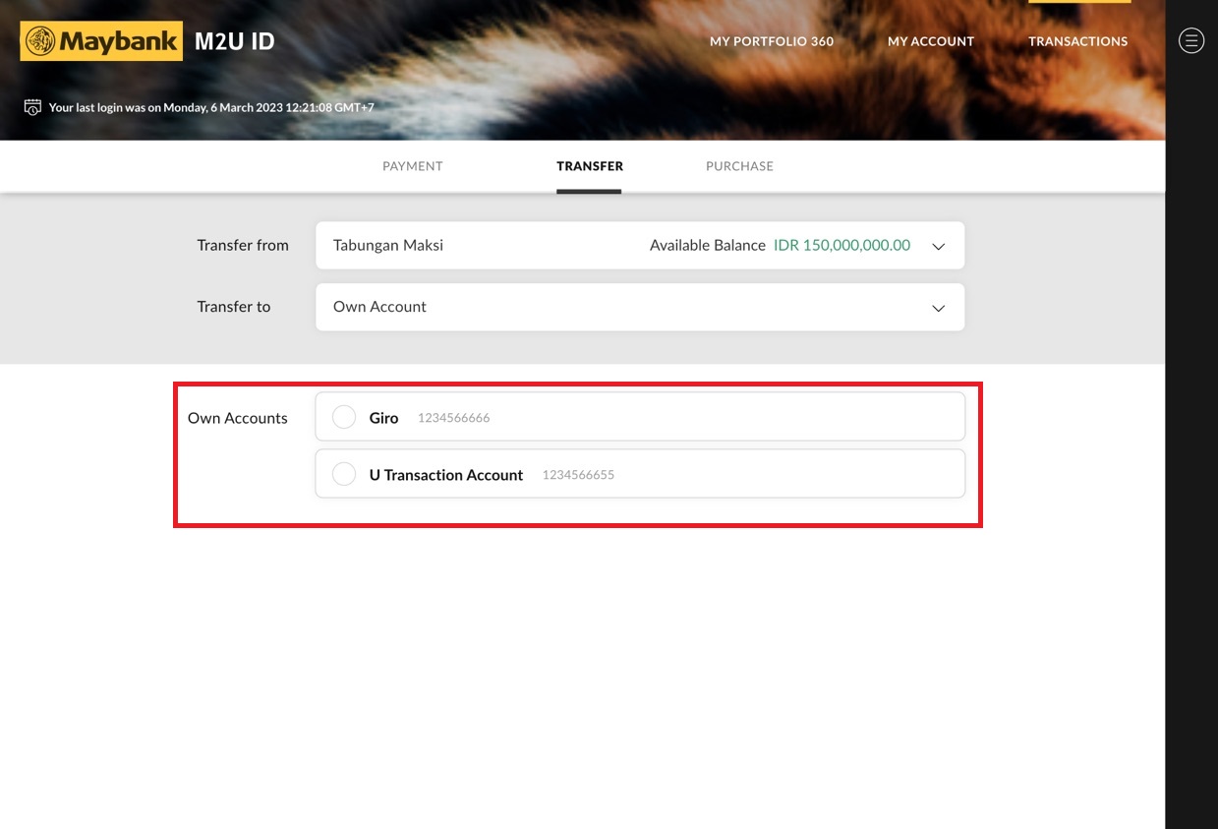Click the Transfer tab
Screen dimensions: 1218x829
(589, 166)
